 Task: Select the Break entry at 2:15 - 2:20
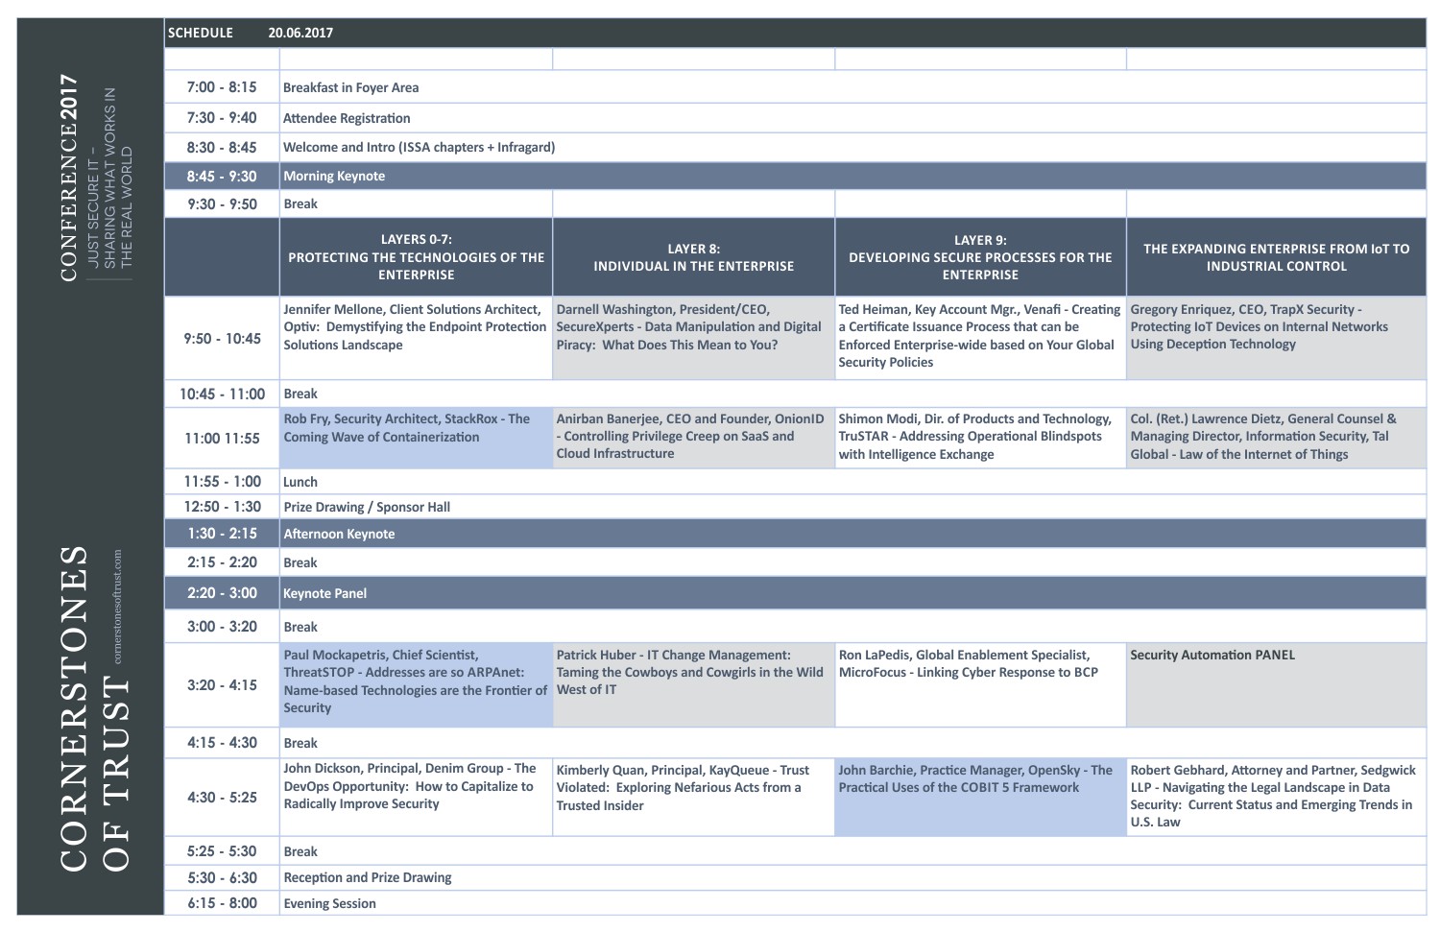pos(300,562)
